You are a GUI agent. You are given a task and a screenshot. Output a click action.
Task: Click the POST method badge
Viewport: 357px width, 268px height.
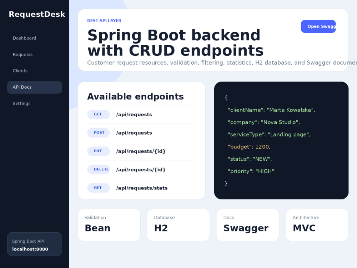tap(99, 133)
